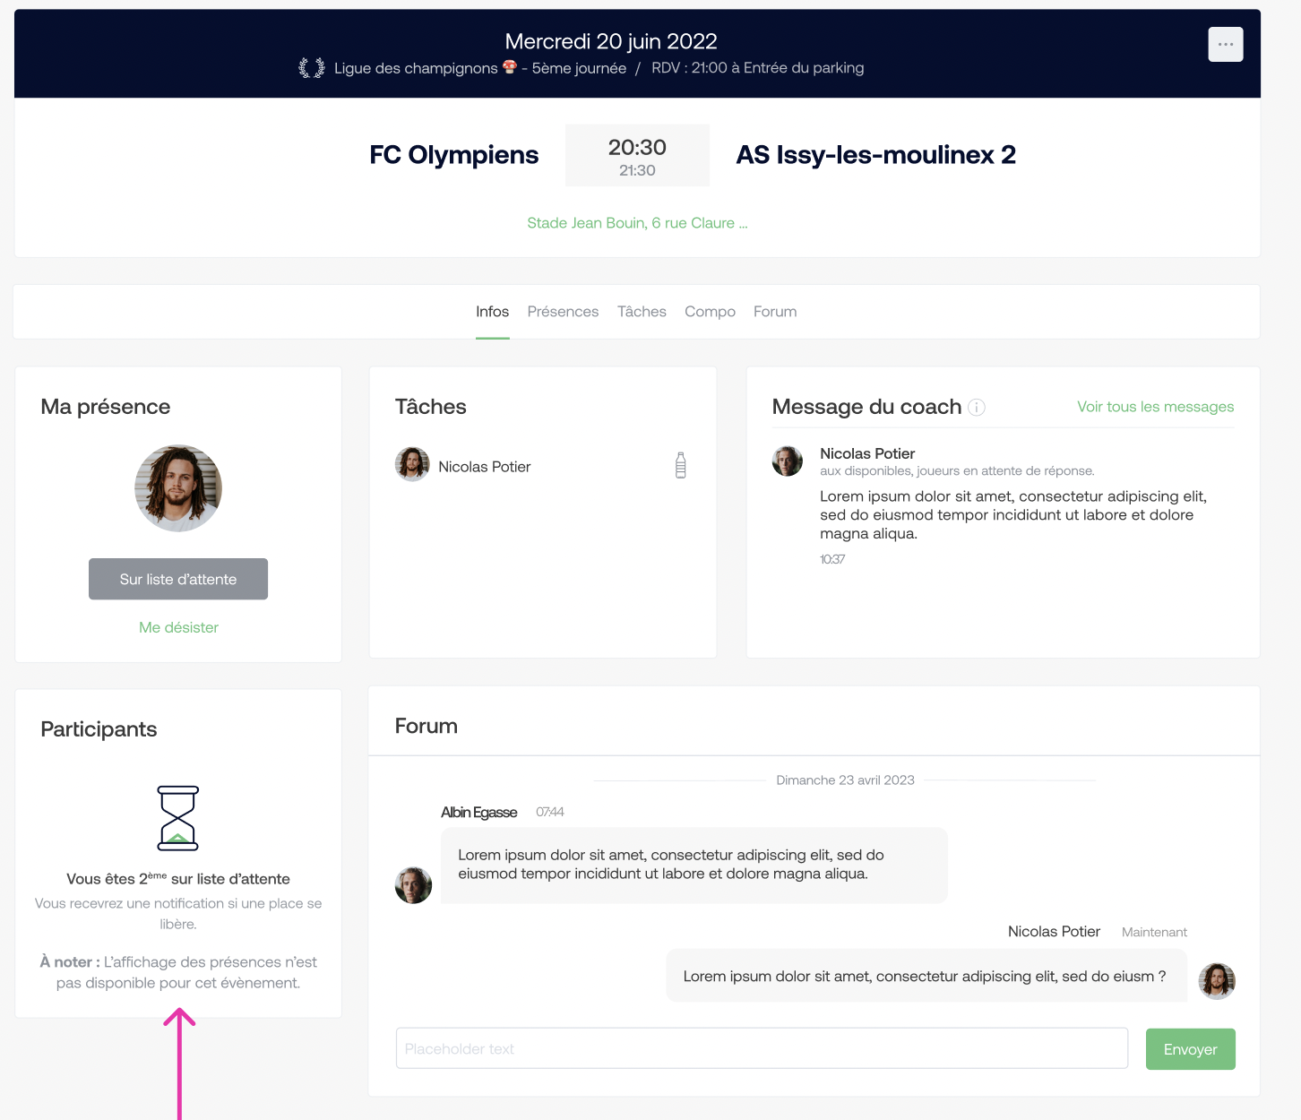Click Nicolas Potier's avatar in forum reply
This screenshot has height=1120, width=1301.
(x=1217, y=981)
